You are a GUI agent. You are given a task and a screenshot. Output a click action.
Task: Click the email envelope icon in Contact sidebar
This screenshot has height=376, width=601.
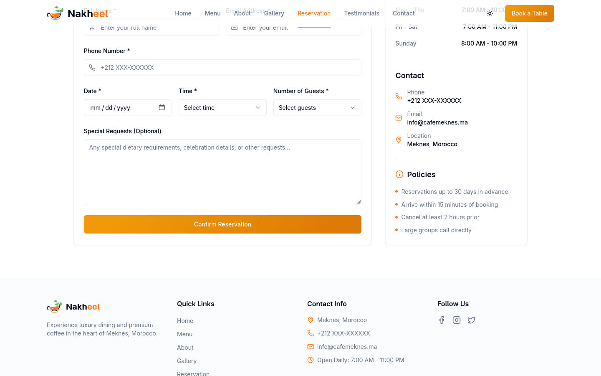tap(399, 118)
